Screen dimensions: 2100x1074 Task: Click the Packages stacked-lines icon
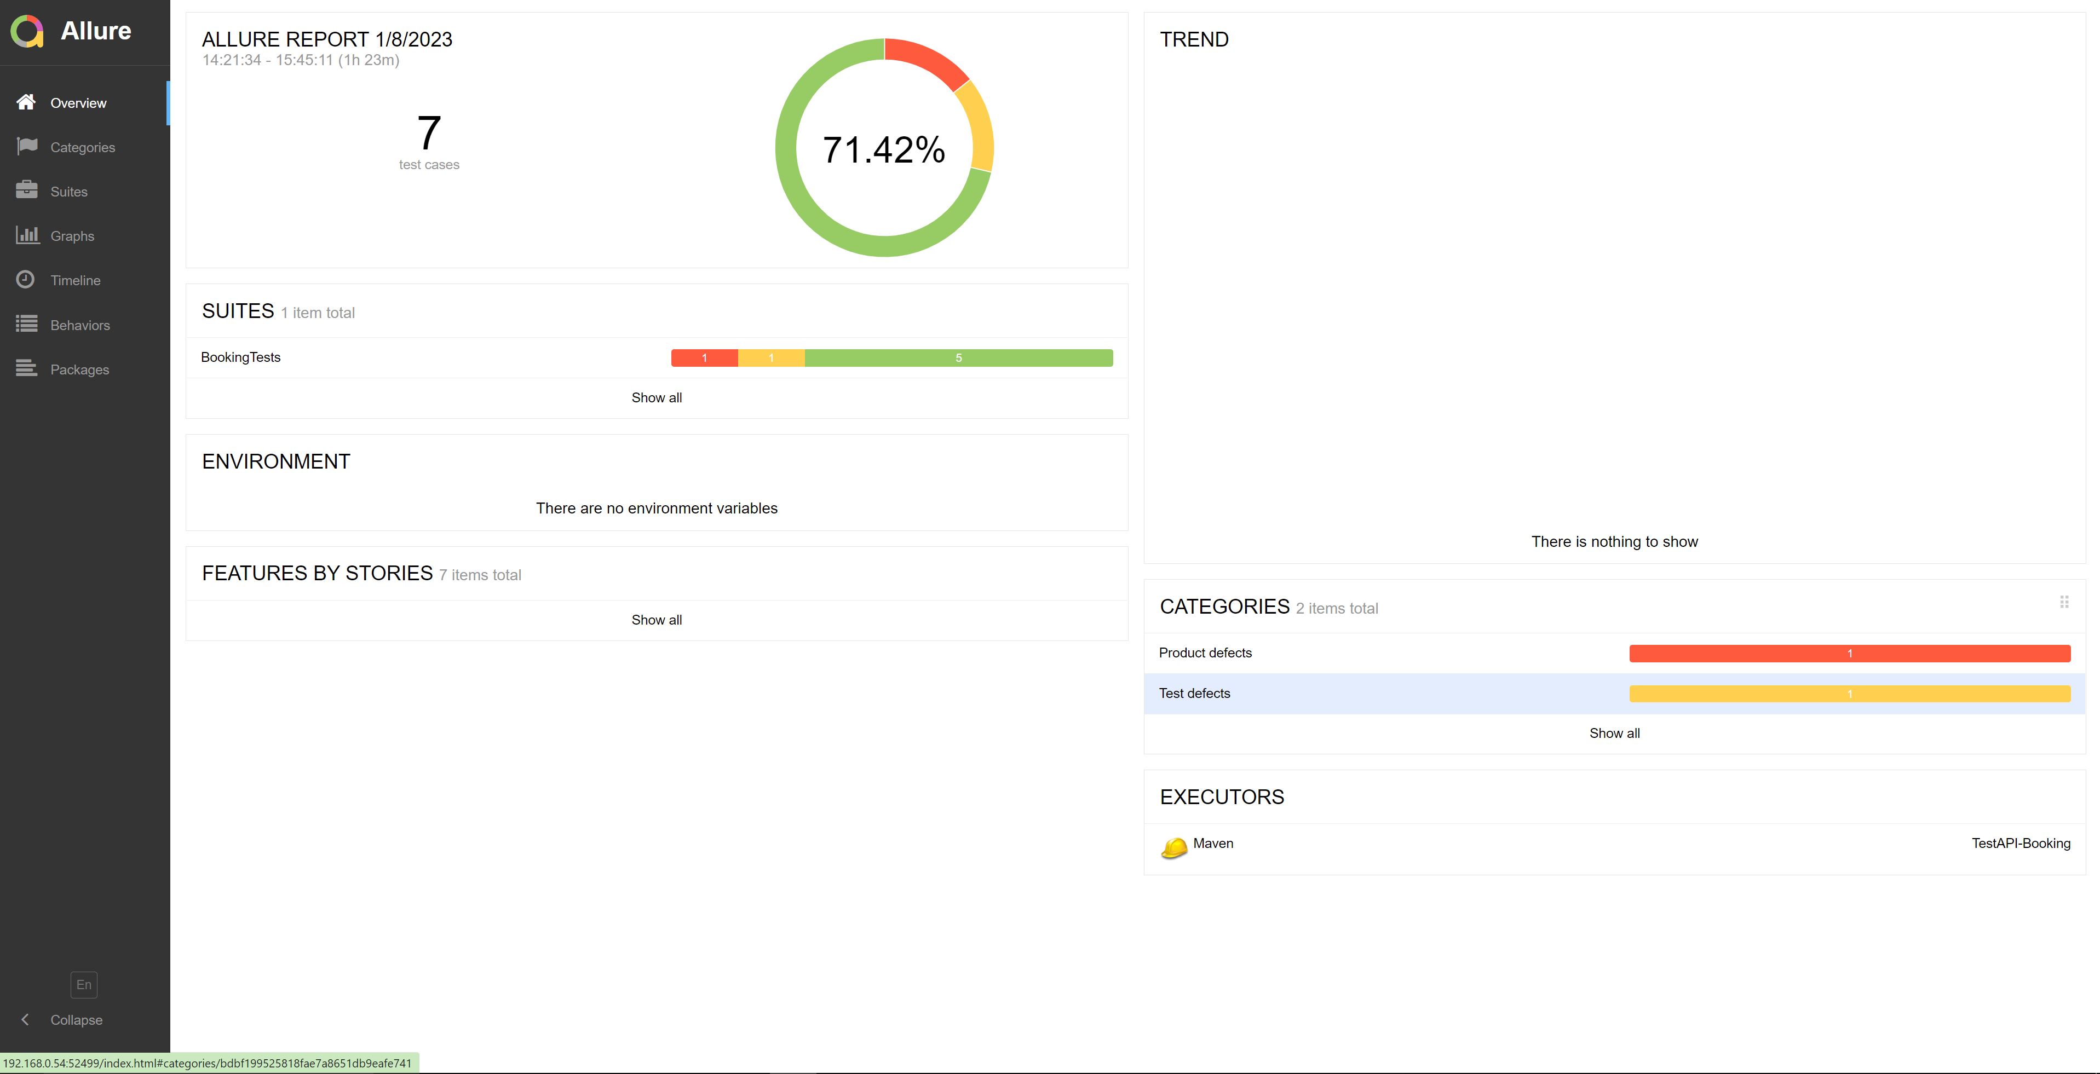point(26,368)
